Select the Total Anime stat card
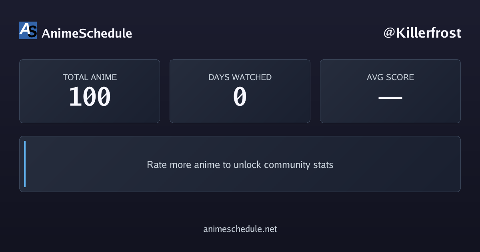The height and width of the screenshot is (252, 480). tap(90, 91)
